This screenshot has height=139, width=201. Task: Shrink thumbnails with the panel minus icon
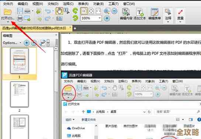click(34, 43)
